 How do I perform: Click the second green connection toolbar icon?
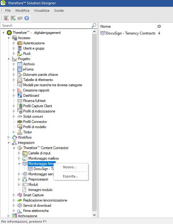click(13, 18)
